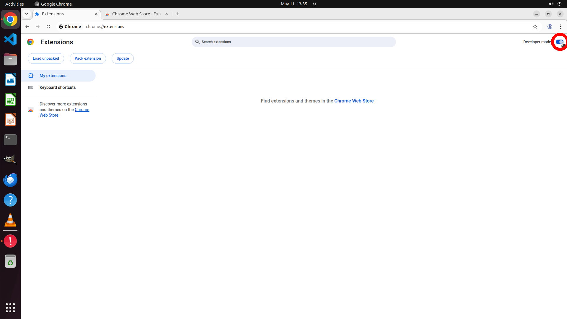Select Keyboard shortcuts in sidebar
Image resolution: width=567 pixels, height=319 pixels.
tap(58, 87)
